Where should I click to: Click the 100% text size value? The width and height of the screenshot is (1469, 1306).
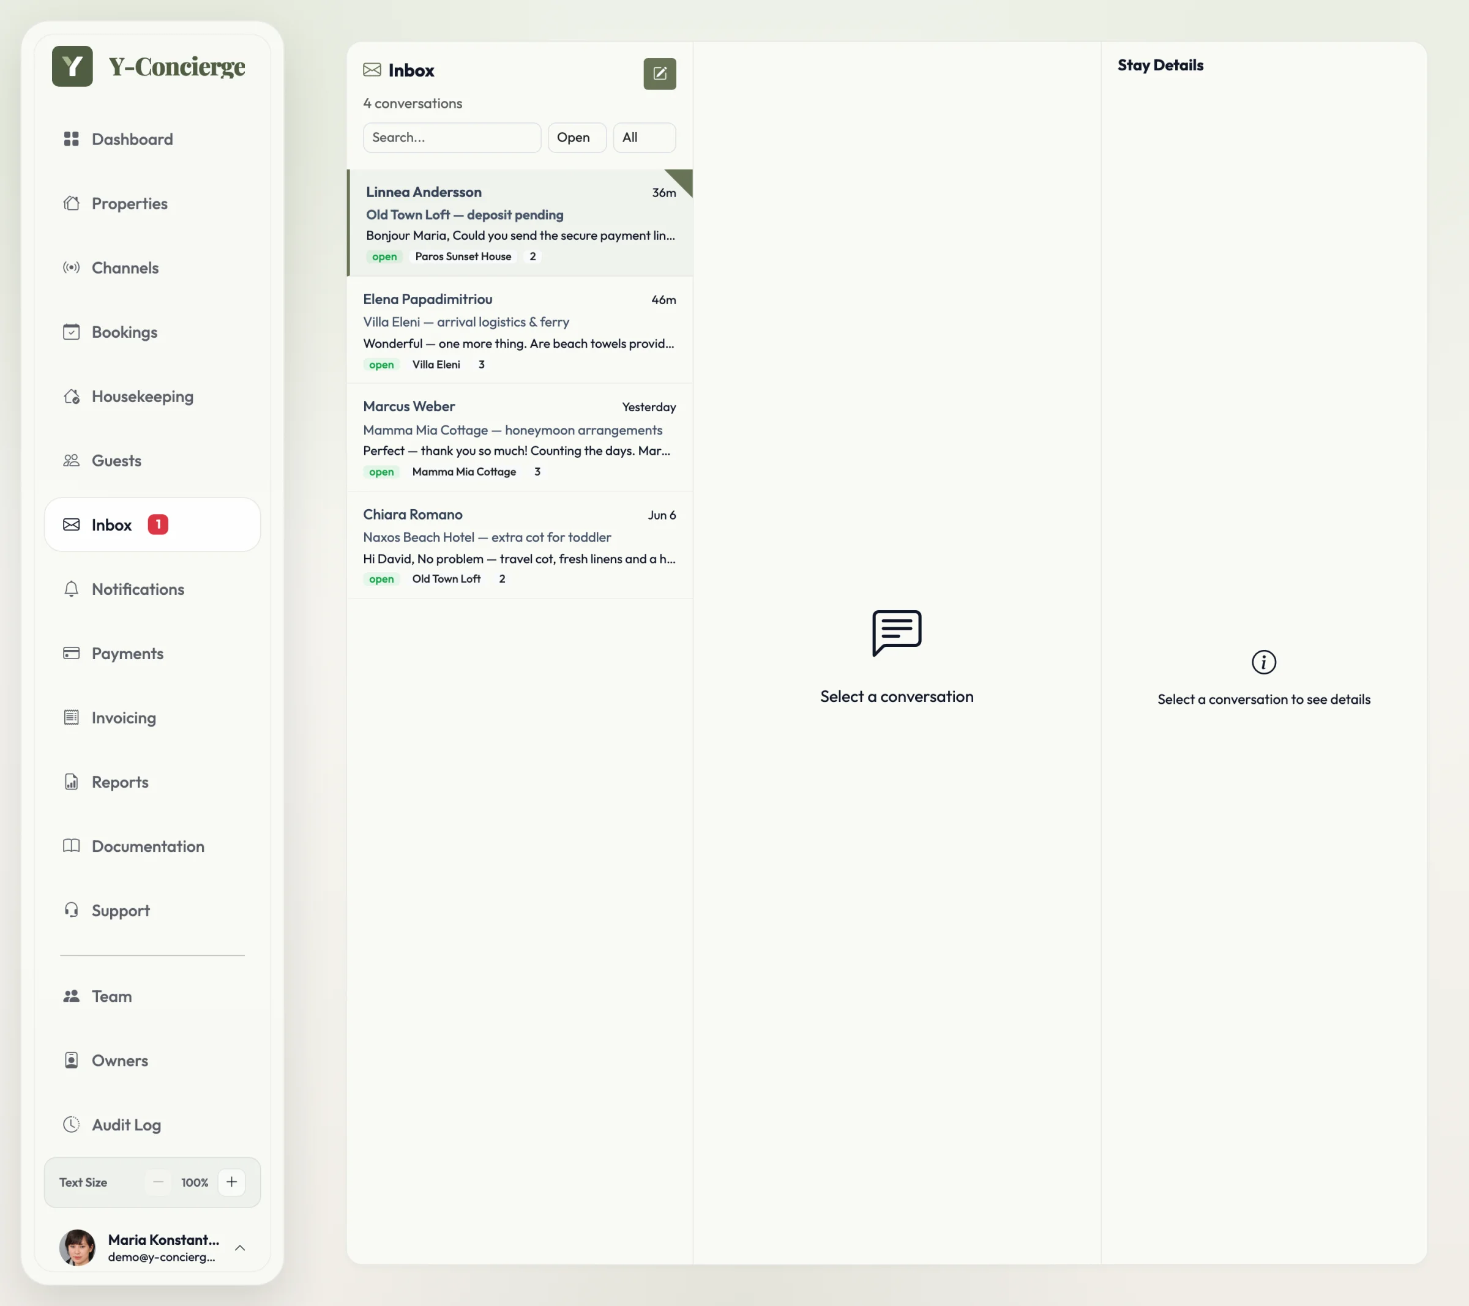click(x=195, y=1182)
